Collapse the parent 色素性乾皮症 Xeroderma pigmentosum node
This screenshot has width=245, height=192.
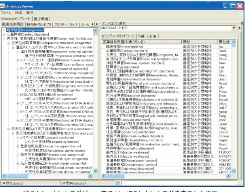pyautogui.click(x=18, y=146)
